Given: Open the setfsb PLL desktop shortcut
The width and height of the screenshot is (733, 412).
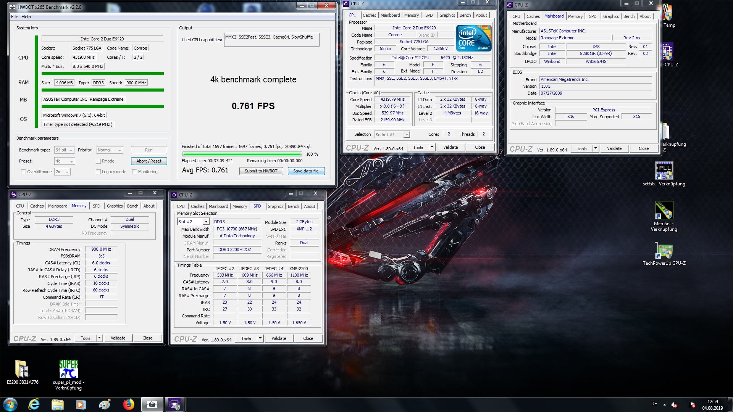Looking at the screenshot, I should click(x=664, y=174).
